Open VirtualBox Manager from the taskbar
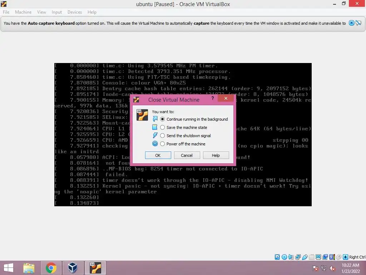Viewport: 366px width, 275px height. point(73,268)
